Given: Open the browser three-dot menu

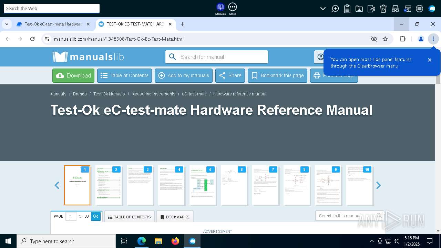Looking at the screenshot, I should coord(433,39).
